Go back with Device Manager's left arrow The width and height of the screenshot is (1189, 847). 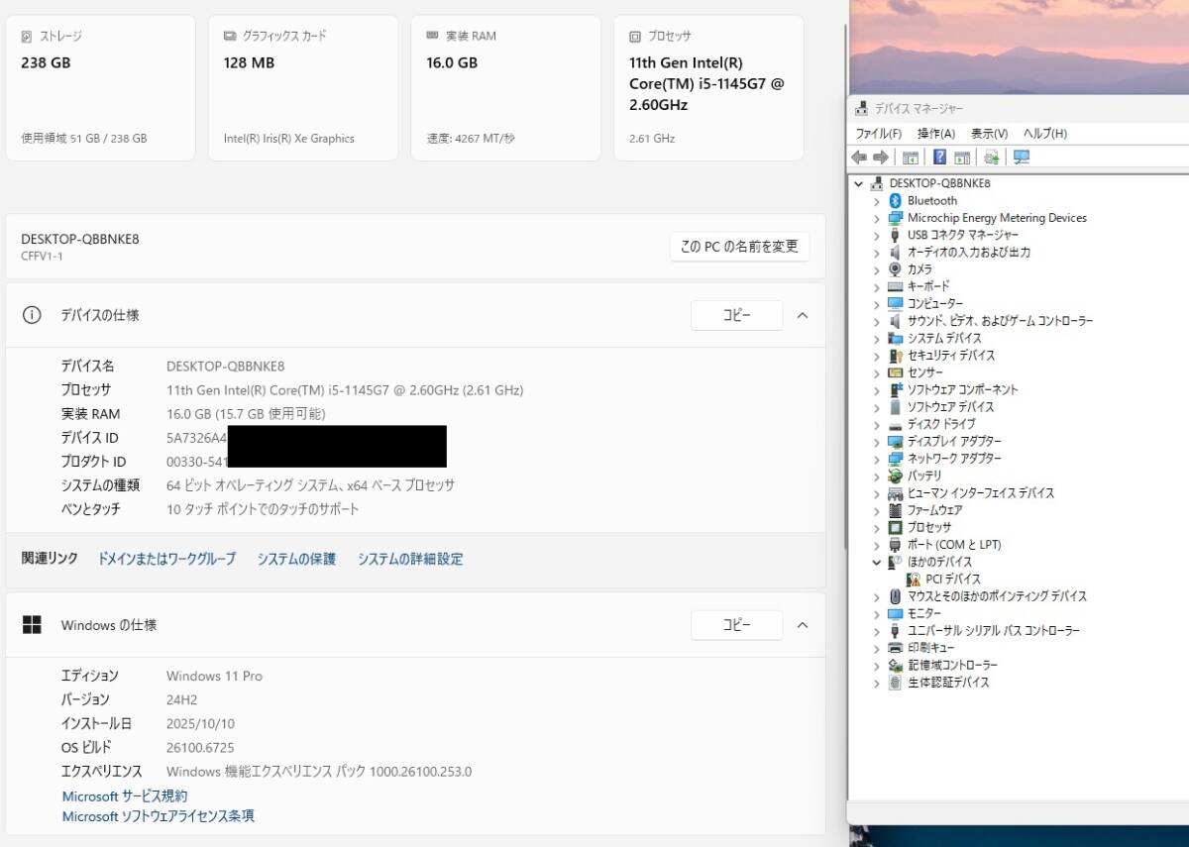[859, 158]
